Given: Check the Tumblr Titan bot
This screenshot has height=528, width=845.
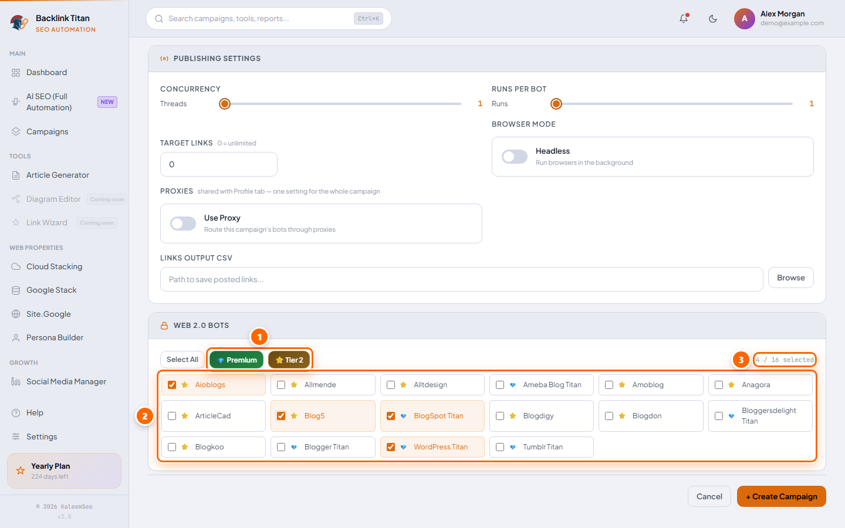Looking at the screenshot, I should point(500,447).
